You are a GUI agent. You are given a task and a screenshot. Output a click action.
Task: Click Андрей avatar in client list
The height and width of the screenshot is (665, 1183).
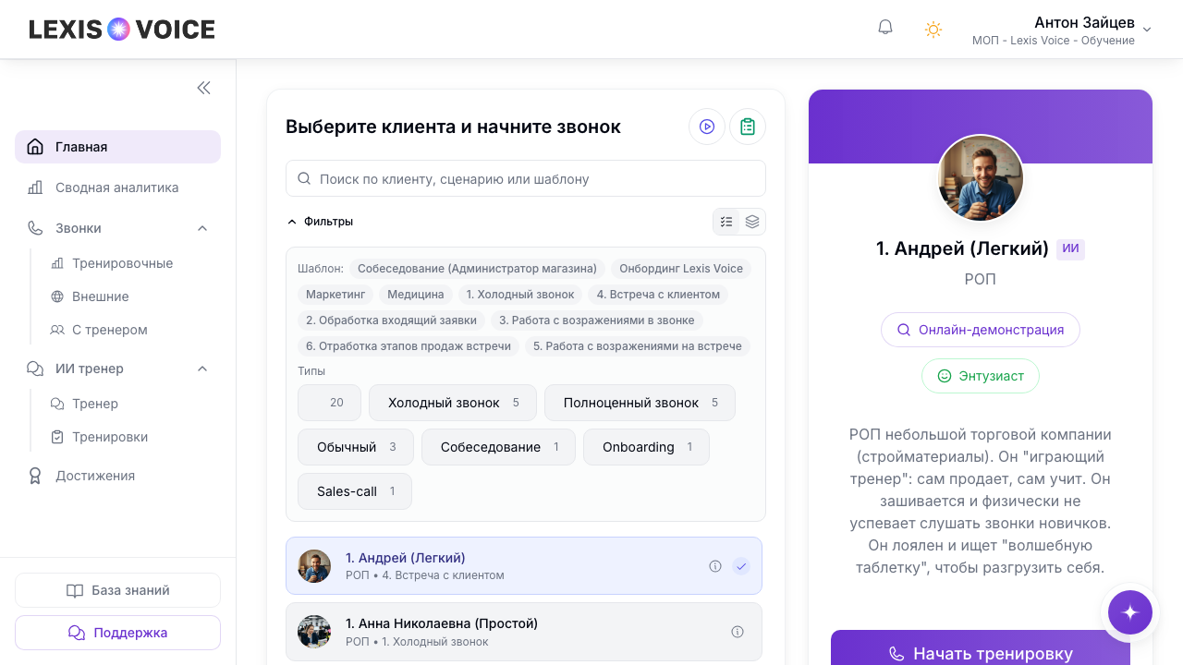(314, 566)
